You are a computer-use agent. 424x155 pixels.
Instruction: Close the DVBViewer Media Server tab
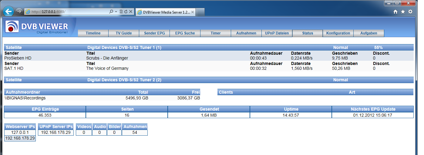[193, 12]
